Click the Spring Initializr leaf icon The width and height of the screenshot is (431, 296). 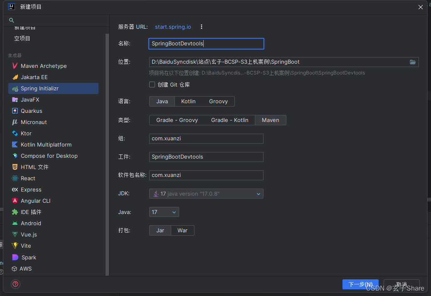click(x=15, y=88)
